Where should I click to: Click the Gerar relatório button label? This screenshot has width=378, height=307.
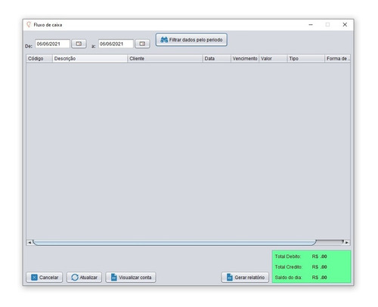click(x=249, y=278)
